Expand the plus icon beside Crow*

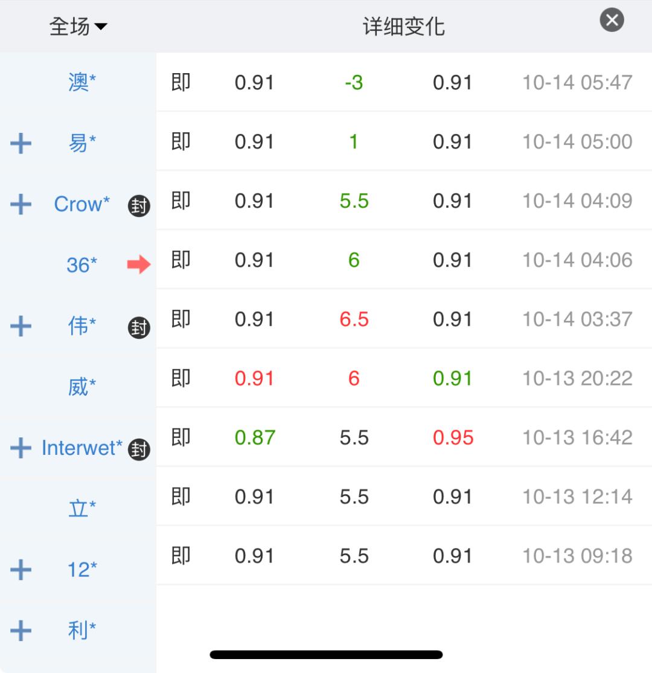click(21, 205)
